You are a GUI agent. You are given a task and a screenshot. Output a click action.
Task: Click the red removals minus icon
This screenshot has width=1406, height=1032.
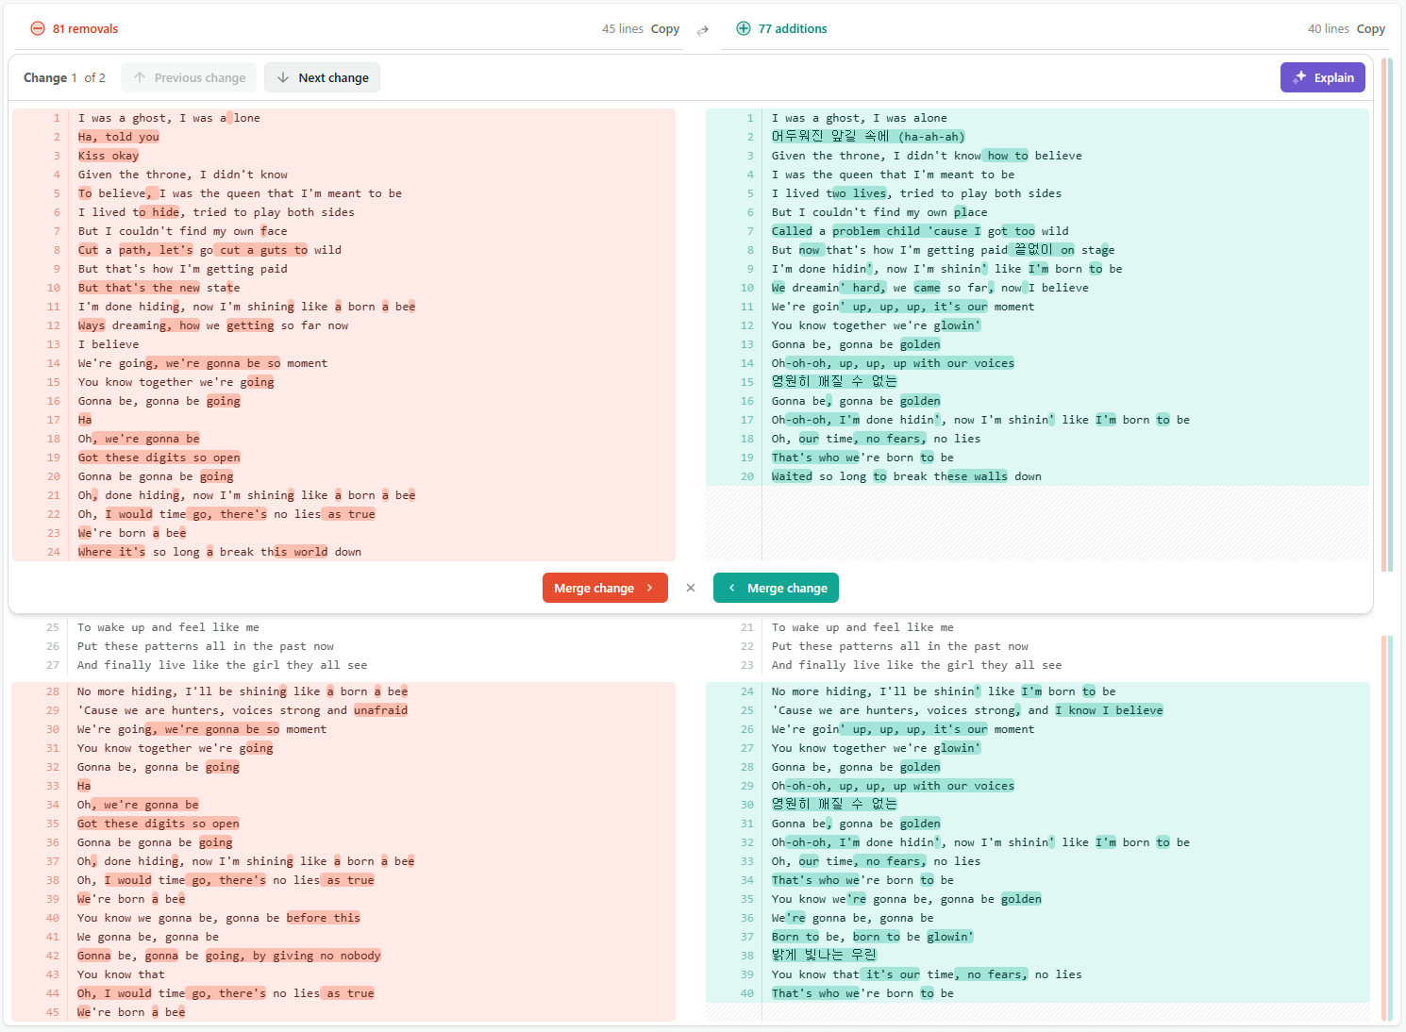[38, 28]
